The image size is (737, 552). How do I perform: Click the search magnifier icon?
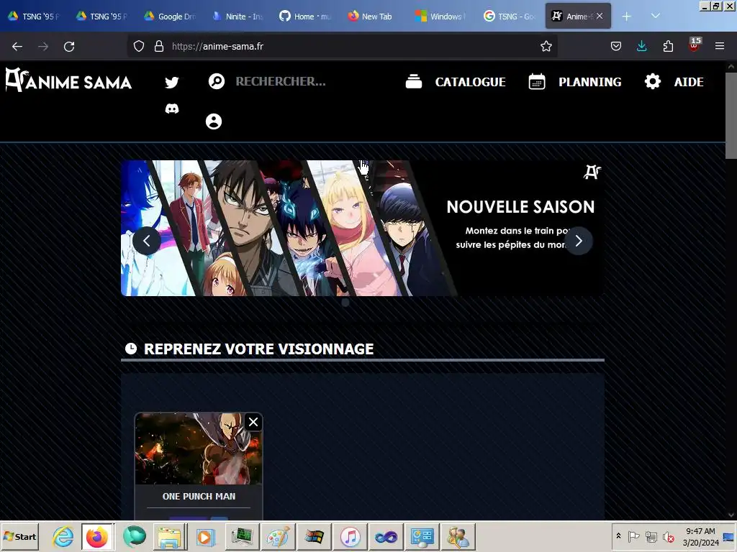[216, 81]
